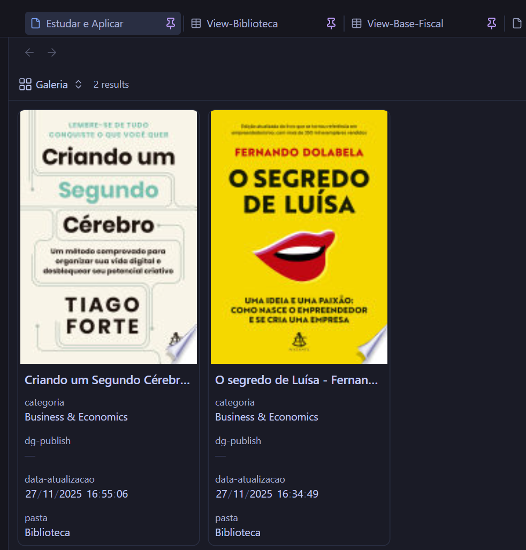Screen dimensions: 526x550
Task: Unpin the View-Biblioteca tab
Action: point(331,23)
